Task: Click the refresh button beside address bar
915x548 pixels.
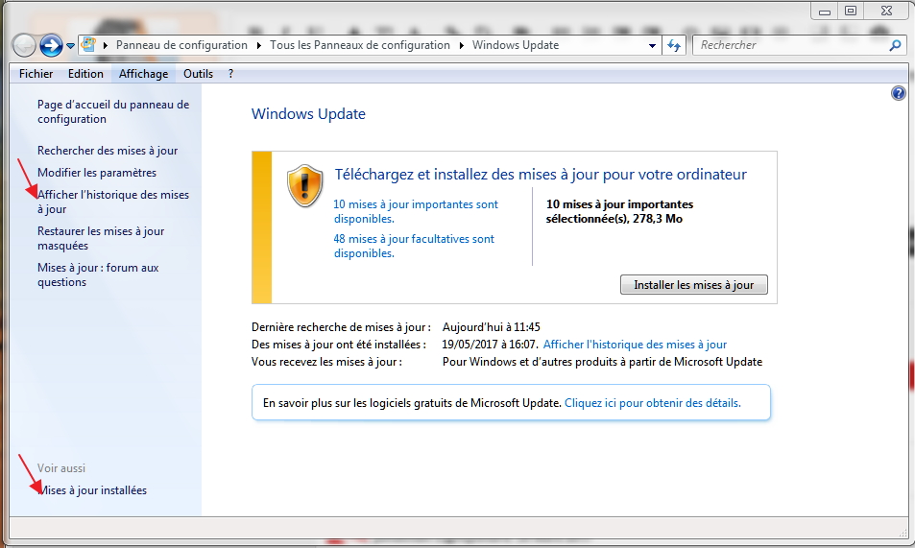Action: point(674,45)
